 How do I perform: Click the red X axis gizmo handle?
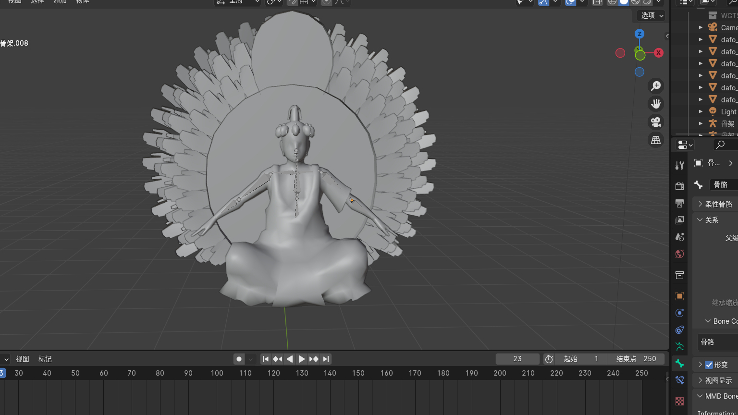tap(658, 53)
